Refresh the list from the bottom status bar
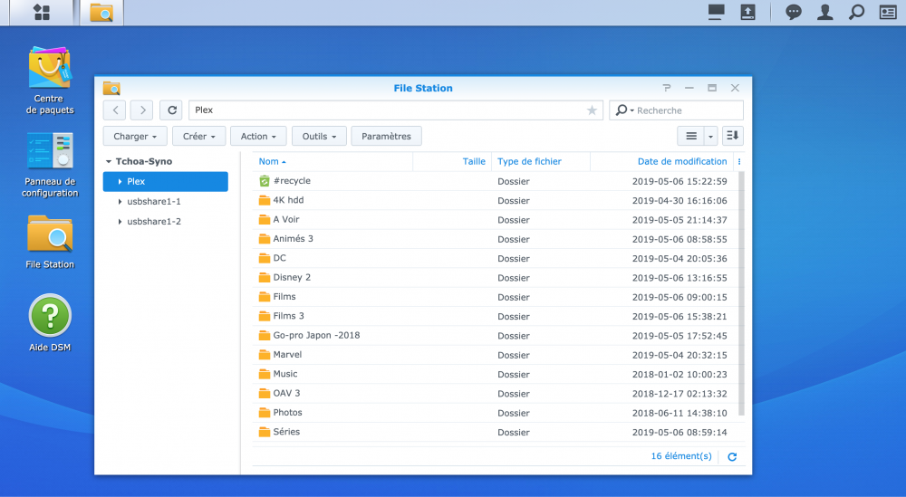Screen dimensions: 906x497 point(733,457)
